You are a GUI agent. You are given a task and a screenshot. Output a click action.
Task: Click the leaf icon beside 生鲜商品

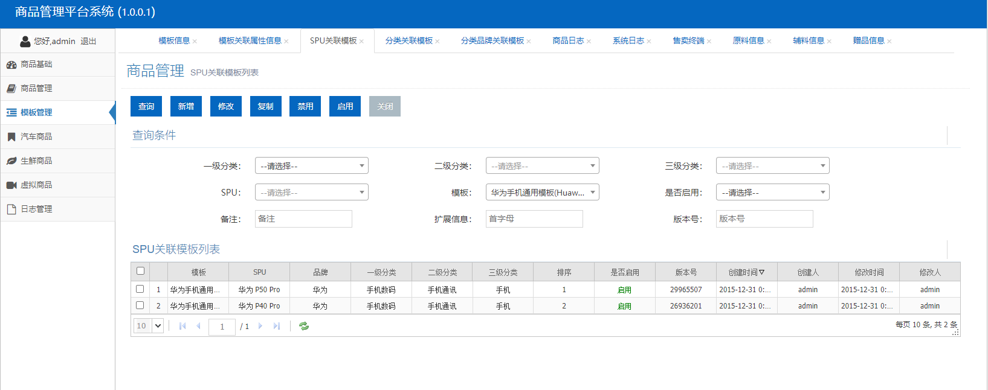[x=11, y=161]
